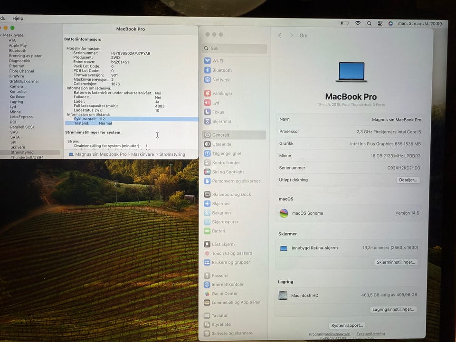Open Control Center from menu bar
The width and height of the screenshot is (456, 342).
click(x=380, y=23)
